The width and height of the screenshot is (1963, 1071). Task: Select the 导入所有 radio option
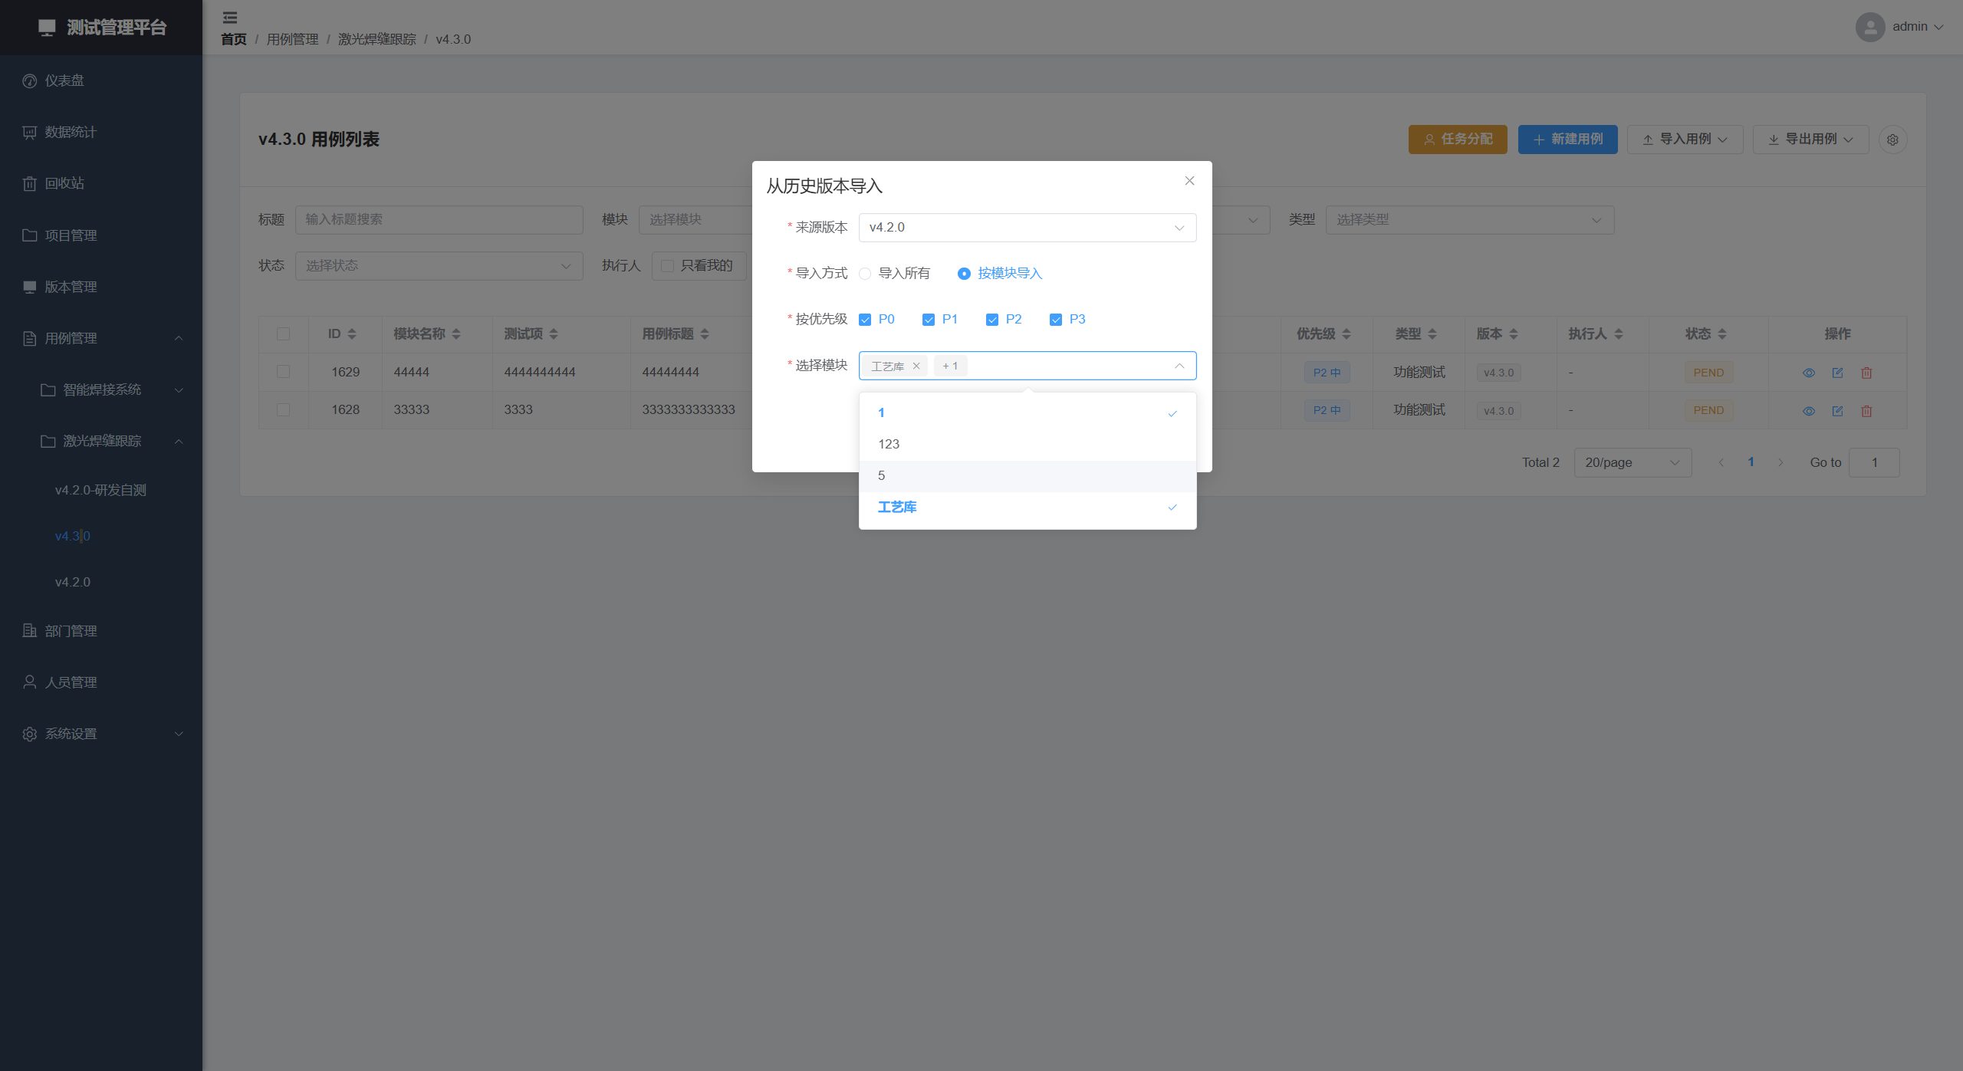[x=865, y=274]
